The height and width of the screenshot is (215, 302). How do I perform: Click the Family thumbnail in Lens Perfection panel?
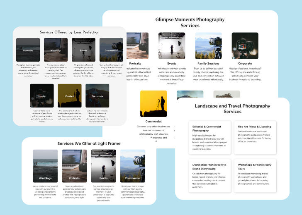click(x=42, y=96)
